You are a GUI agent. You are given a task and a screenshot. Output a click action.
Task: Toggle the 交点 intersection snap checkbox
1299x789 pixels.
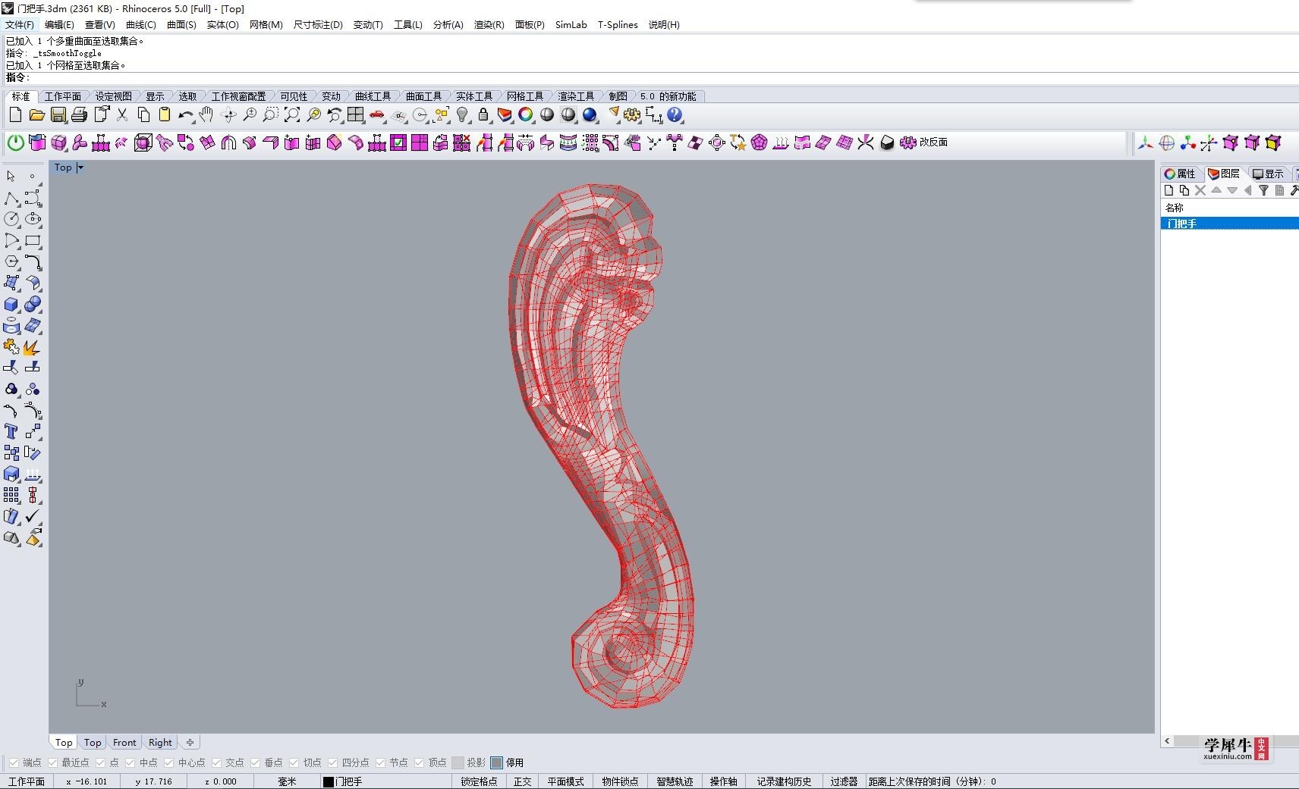[x=216, y=762]
